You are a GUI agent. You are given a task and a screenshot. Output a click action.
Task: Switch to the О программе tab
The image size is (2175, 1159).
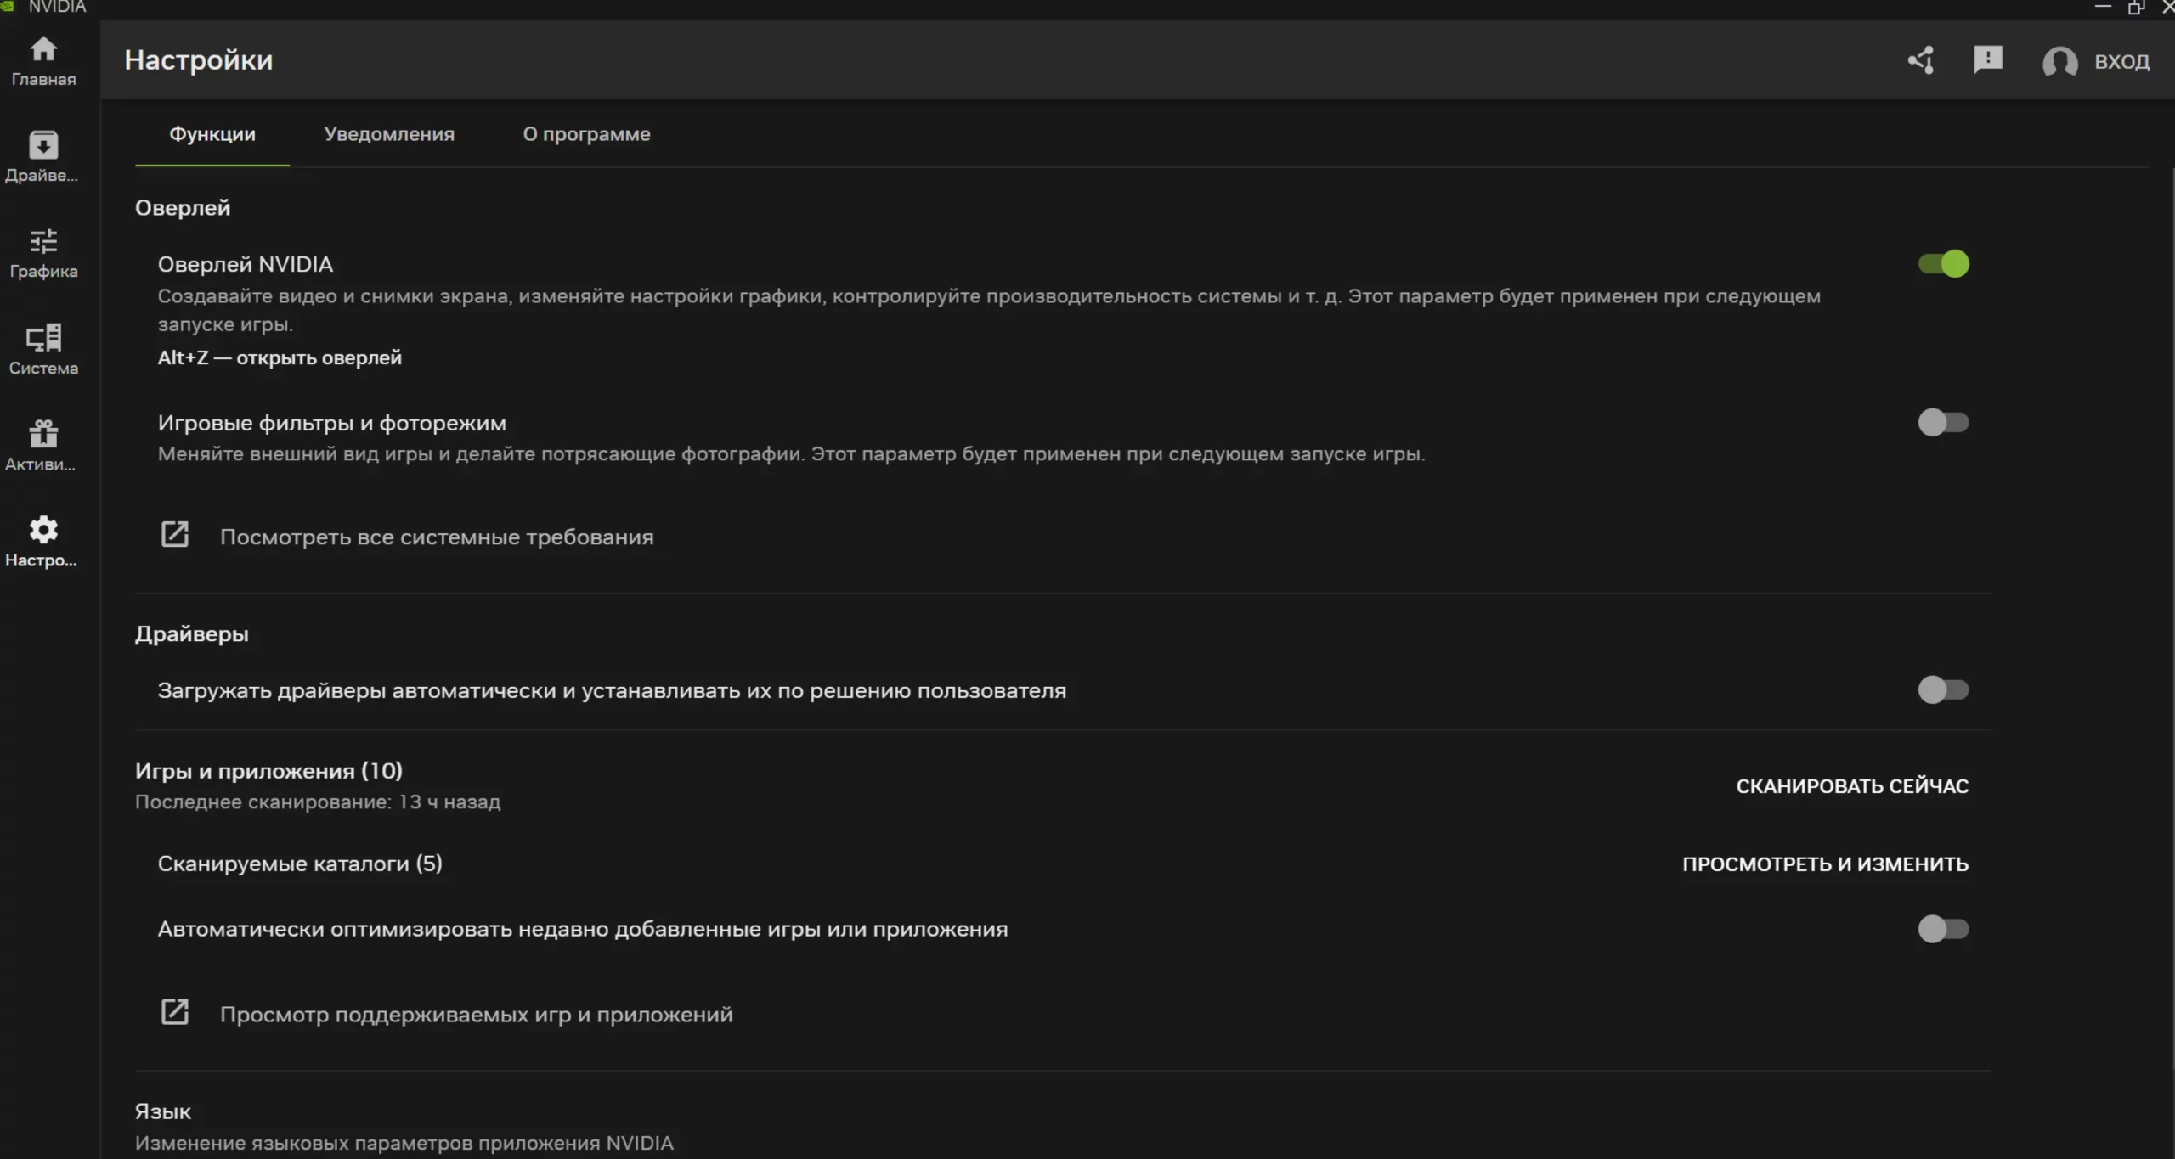[586, 134]
